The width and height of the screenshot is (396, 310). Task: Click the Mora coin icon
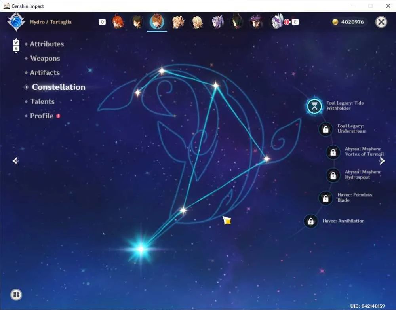coord(335,22)
